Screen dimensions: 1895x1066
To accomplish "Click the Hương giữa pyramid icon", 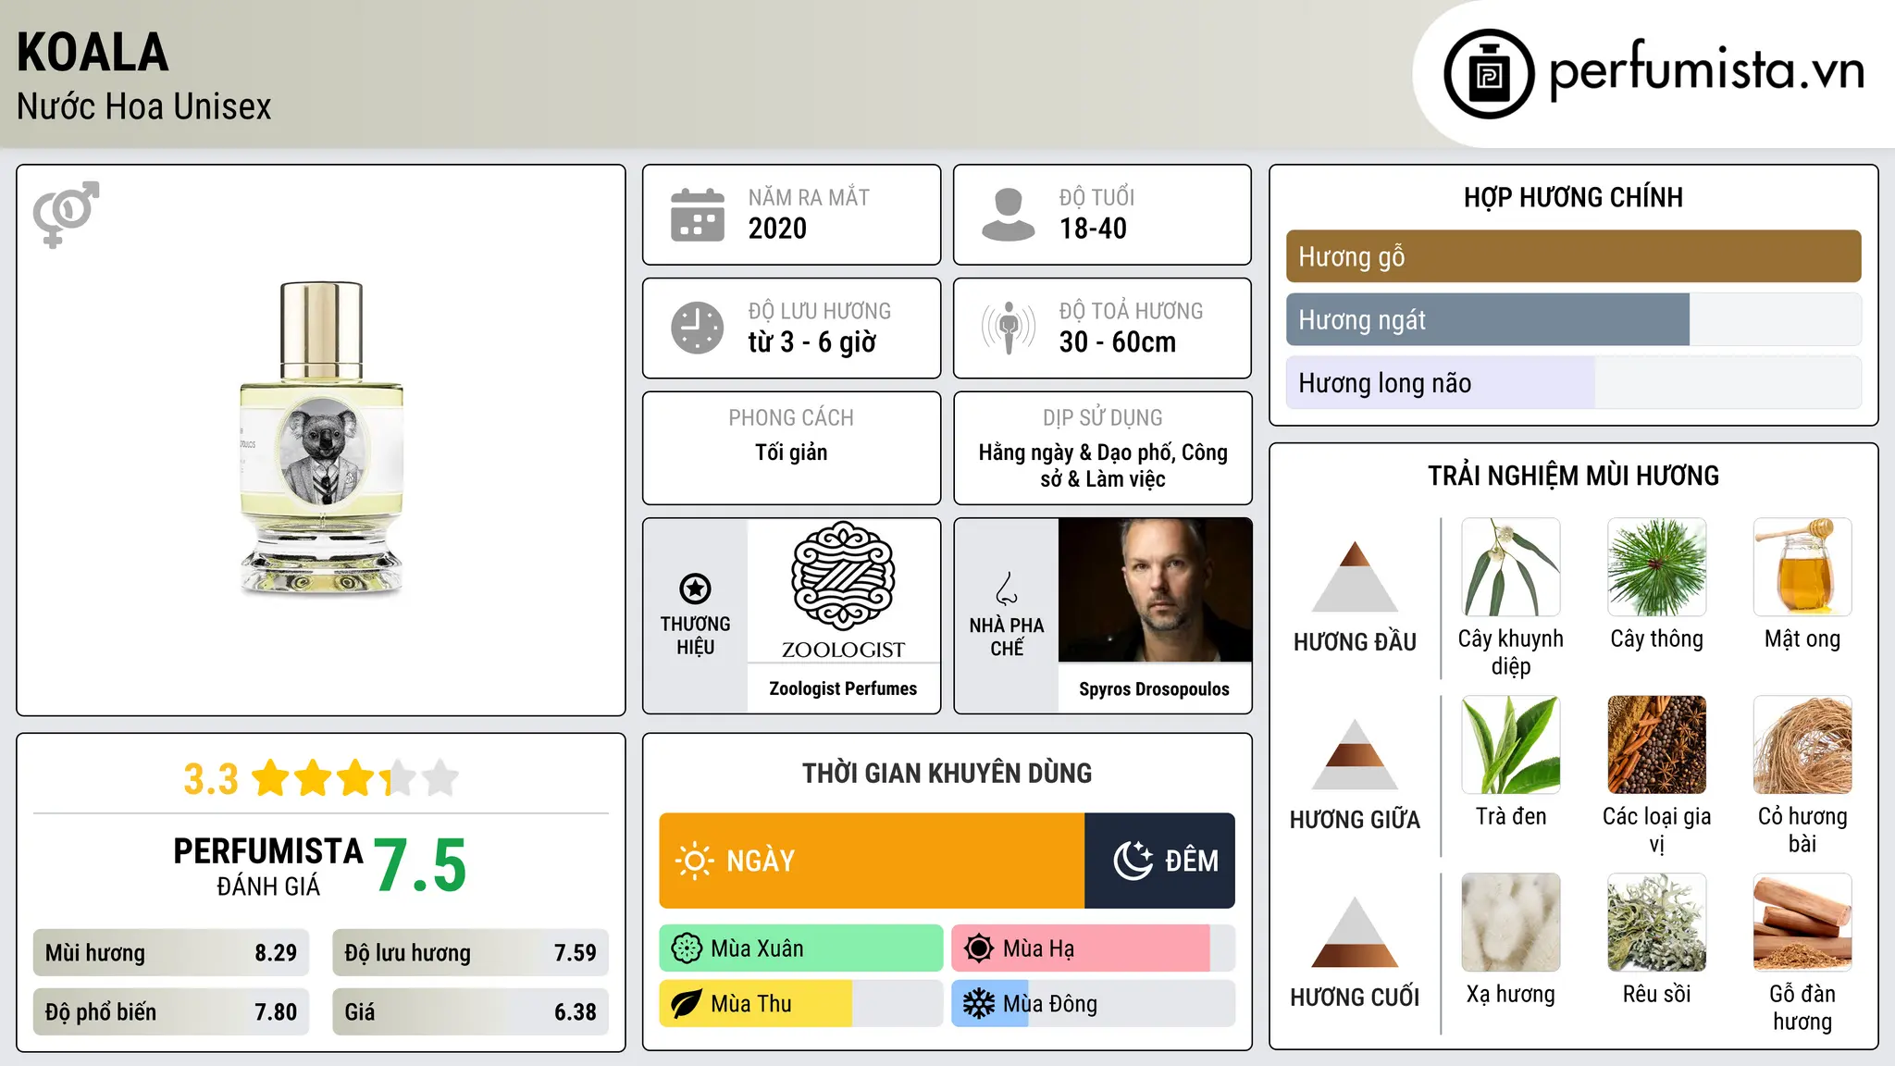I will (x=1355, y=754).
